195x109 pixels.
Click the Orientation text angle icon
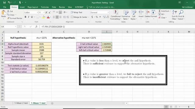(x=65, y=12)
